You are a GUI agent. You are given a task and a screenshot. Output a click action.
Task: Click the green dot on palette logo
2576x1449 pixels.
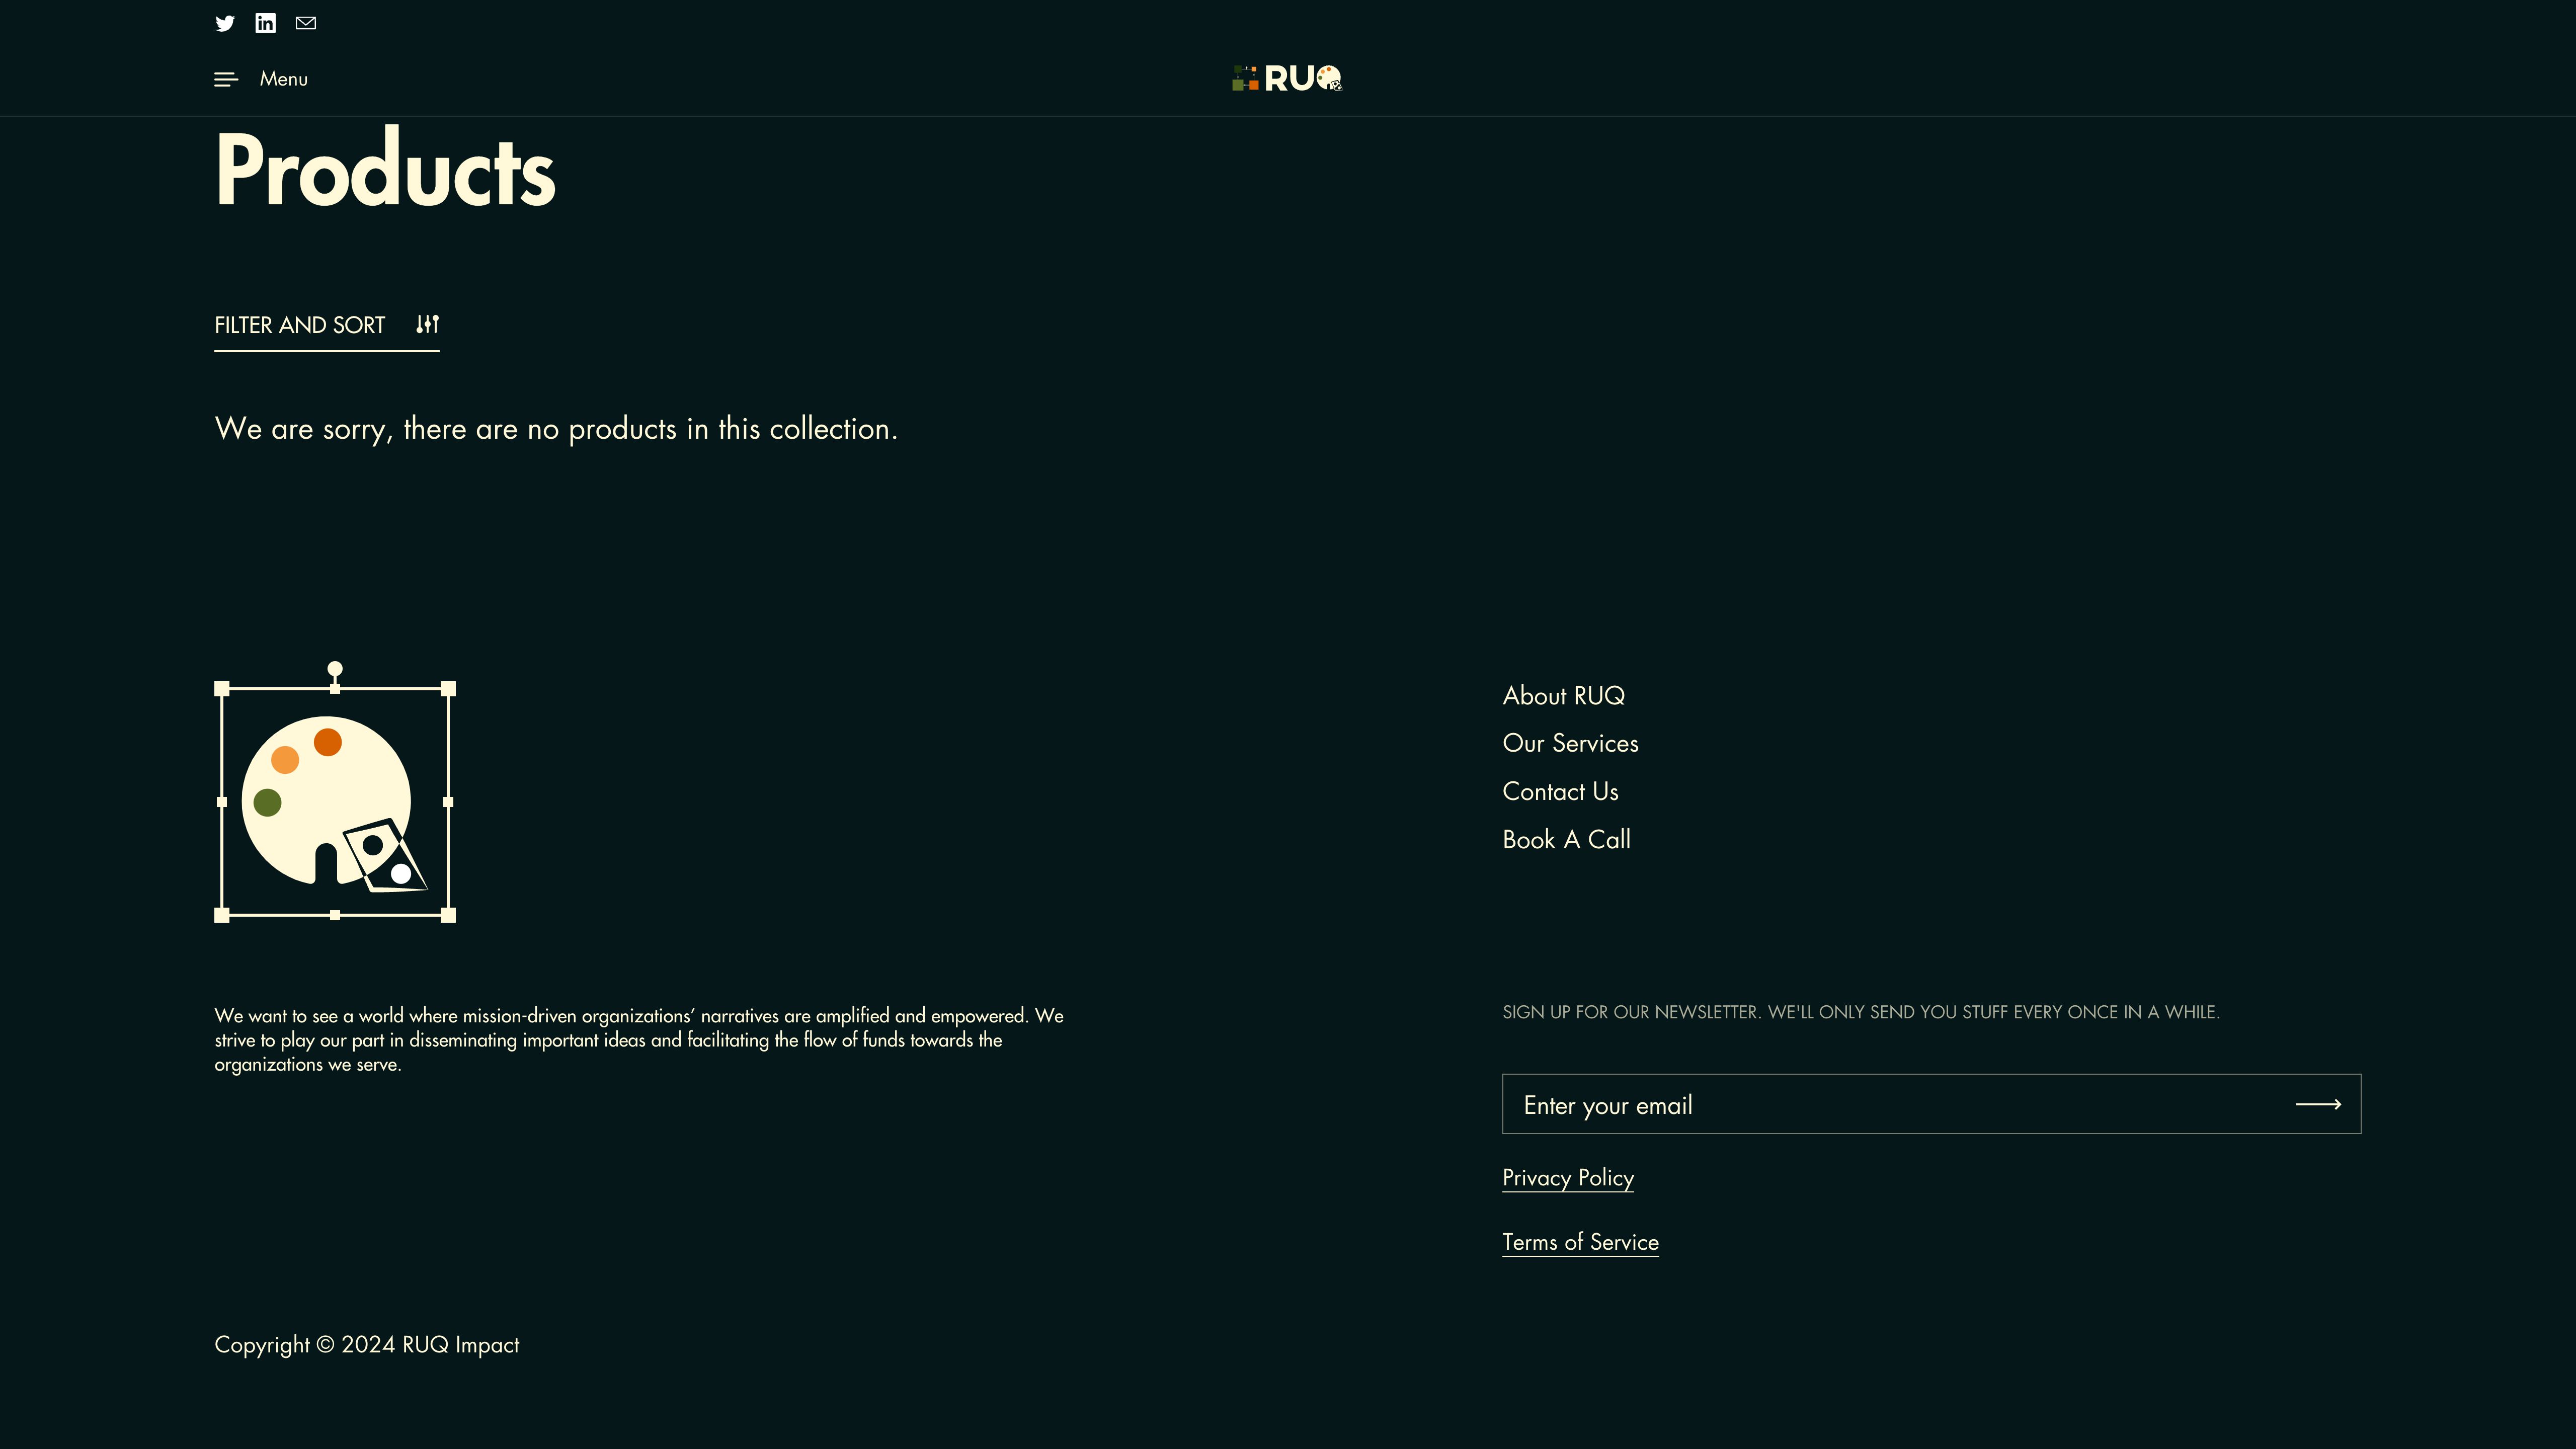point(267,802)
